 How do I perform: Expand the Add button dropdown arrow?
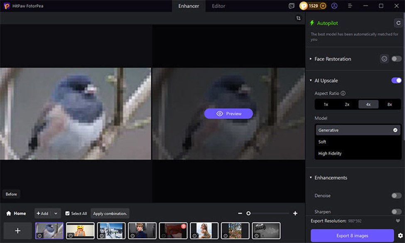click(x=54, y=213)
